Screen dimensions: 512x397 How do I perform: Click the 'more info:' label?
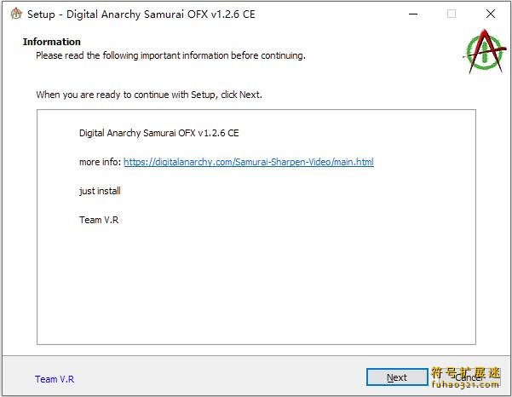(100, 162)
